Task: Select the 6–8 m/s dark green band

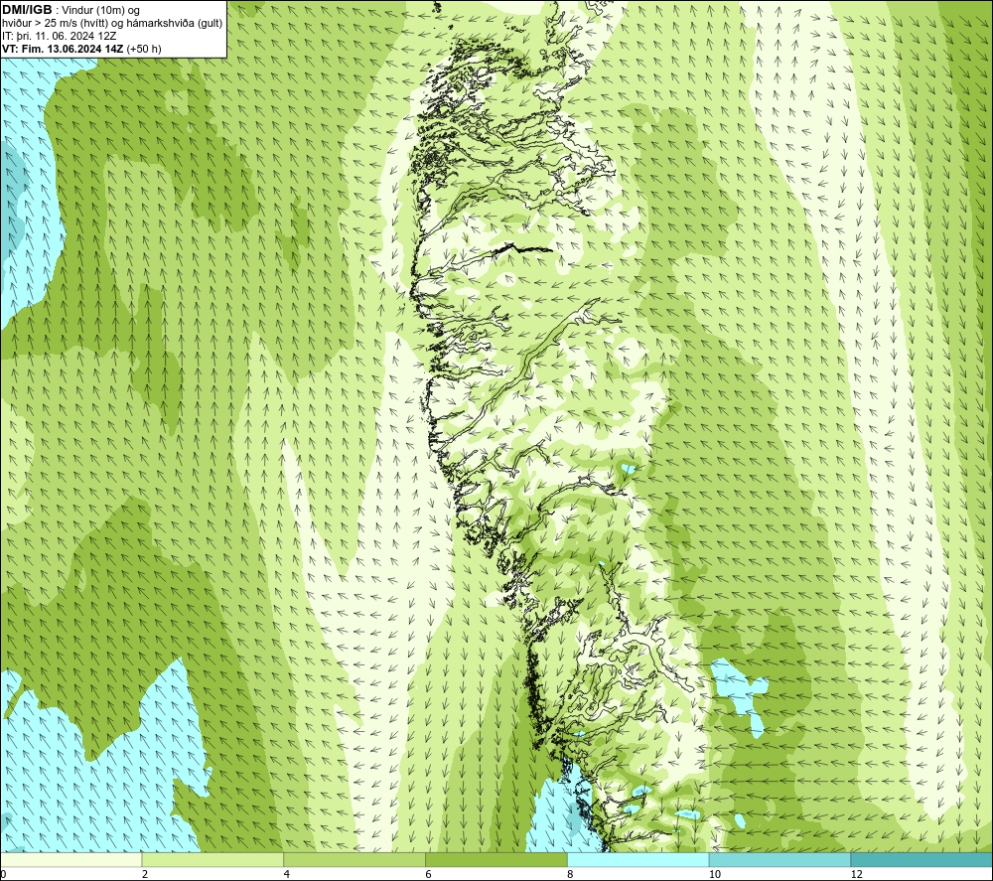Action: tap(496, 859)
